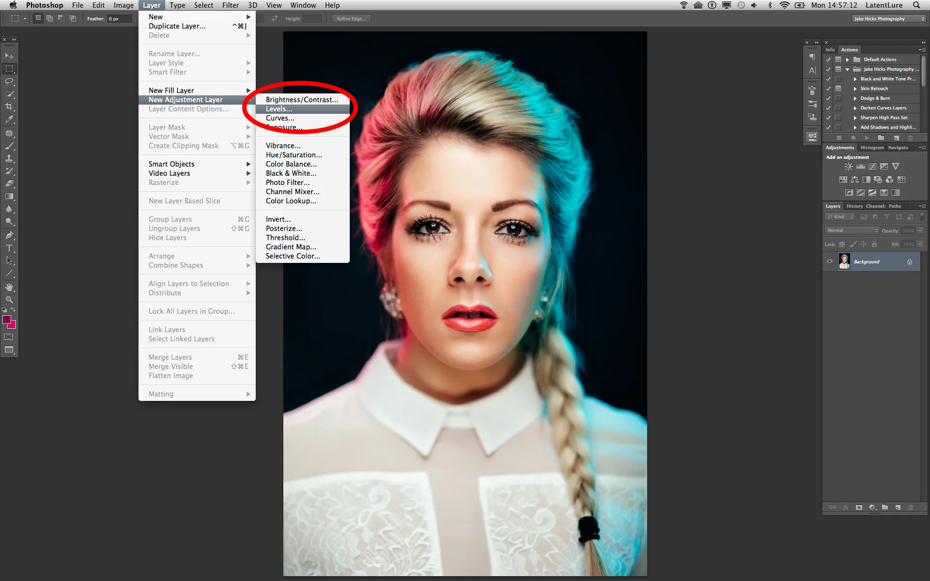Image resolution: width=930 pixels, height=581 pixels.
Task: Select the Hand tool
Action: coord(9,287)
